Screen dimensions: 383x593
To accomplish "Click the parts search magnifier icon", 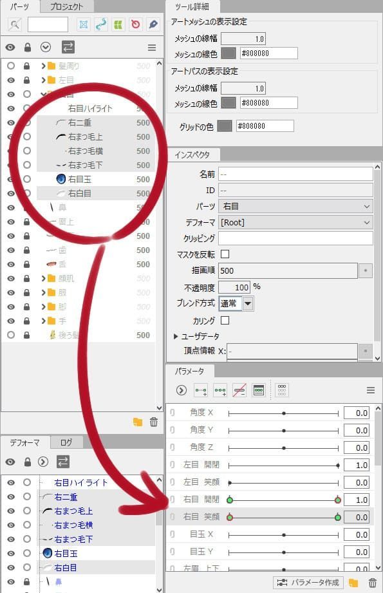I will pyautogui.click(x=15, y=24).
